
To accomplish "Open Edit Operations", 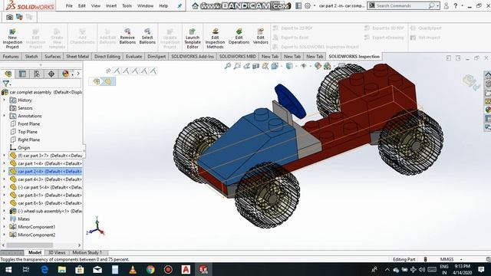I will click(239, 36).
